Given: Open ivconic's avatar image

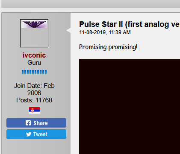Looking at the screenshot, I should (34, 33).
